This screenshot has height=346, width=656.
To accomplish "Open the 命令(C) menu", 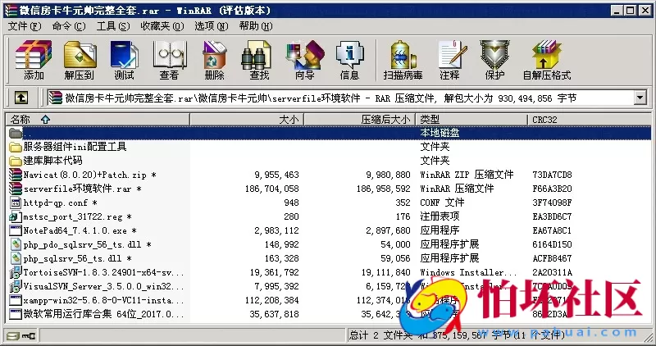I will pos(69,26).
